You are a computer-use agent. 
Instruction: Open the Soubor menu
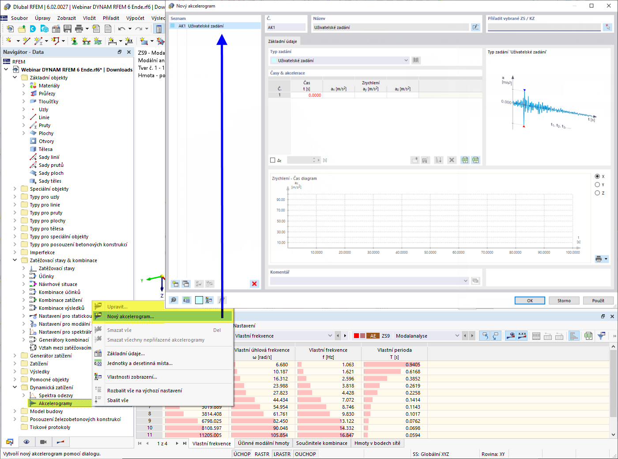coord(19,18)
